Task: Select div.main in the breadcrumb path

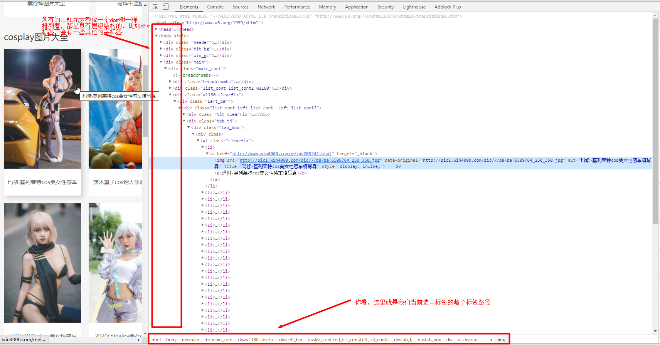Action: point(190,340)
